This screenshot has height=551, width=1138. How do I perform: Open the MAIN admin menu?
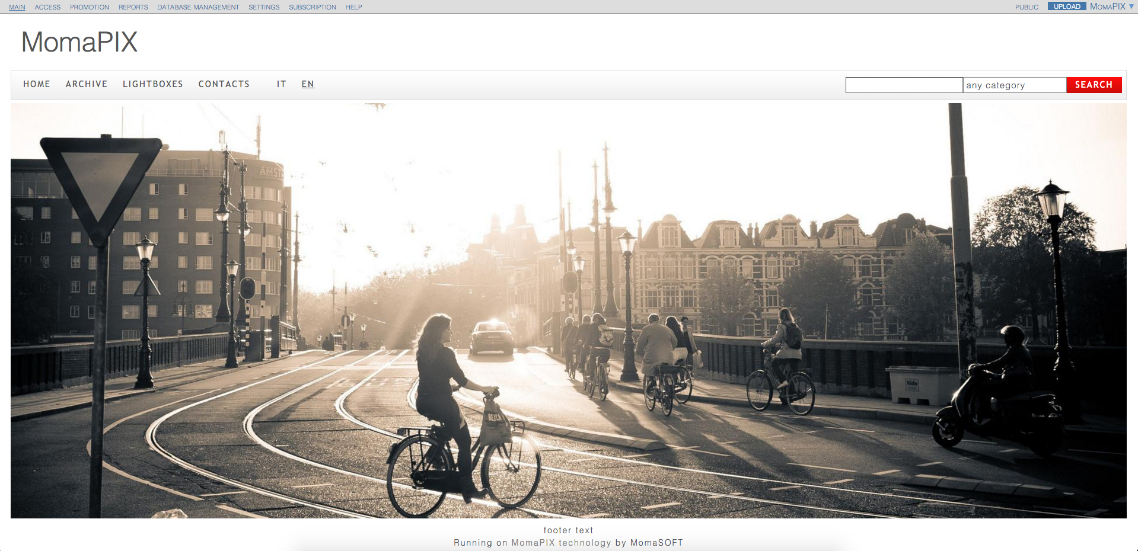17,7
